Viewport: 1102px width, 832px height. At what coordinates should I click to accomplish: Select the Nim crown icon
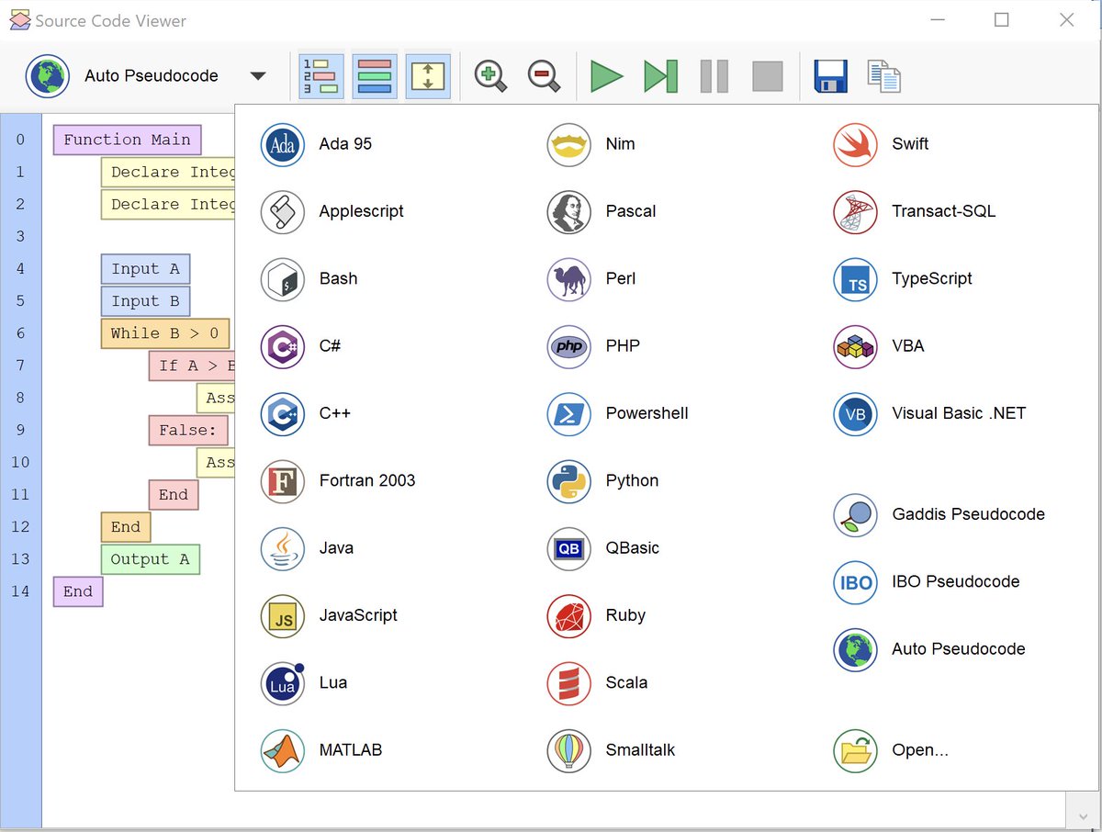(568, 144)
